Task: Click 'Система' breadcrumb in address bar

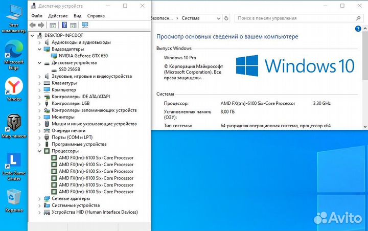Action: coord(190,18)
